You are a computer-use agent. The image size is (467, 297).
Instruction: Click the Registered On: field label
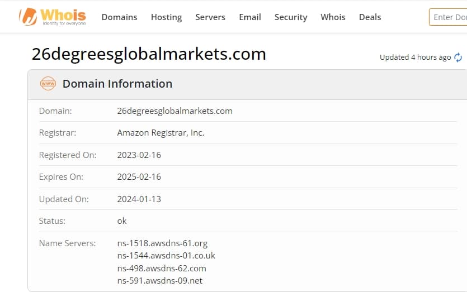click(x=68, y=155)
